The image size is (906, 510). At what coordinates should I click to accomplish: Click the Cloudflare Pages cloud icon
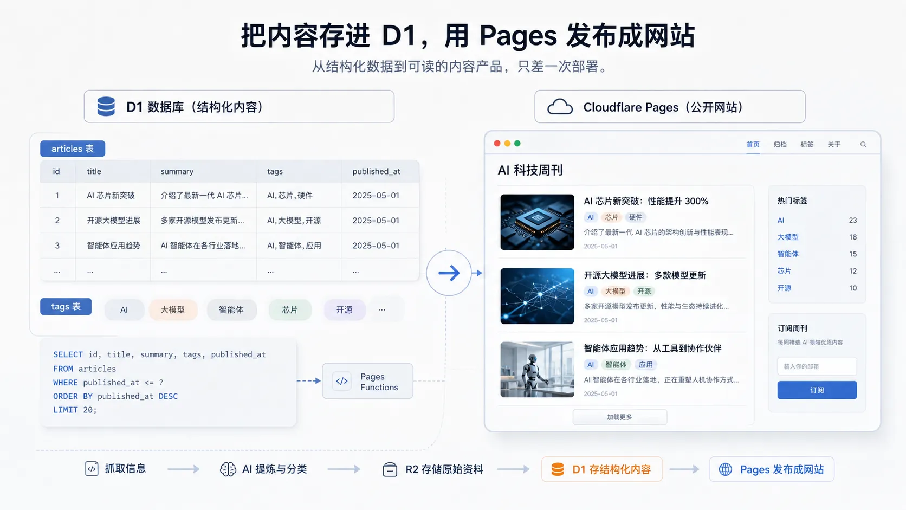(x=560, y=107)
